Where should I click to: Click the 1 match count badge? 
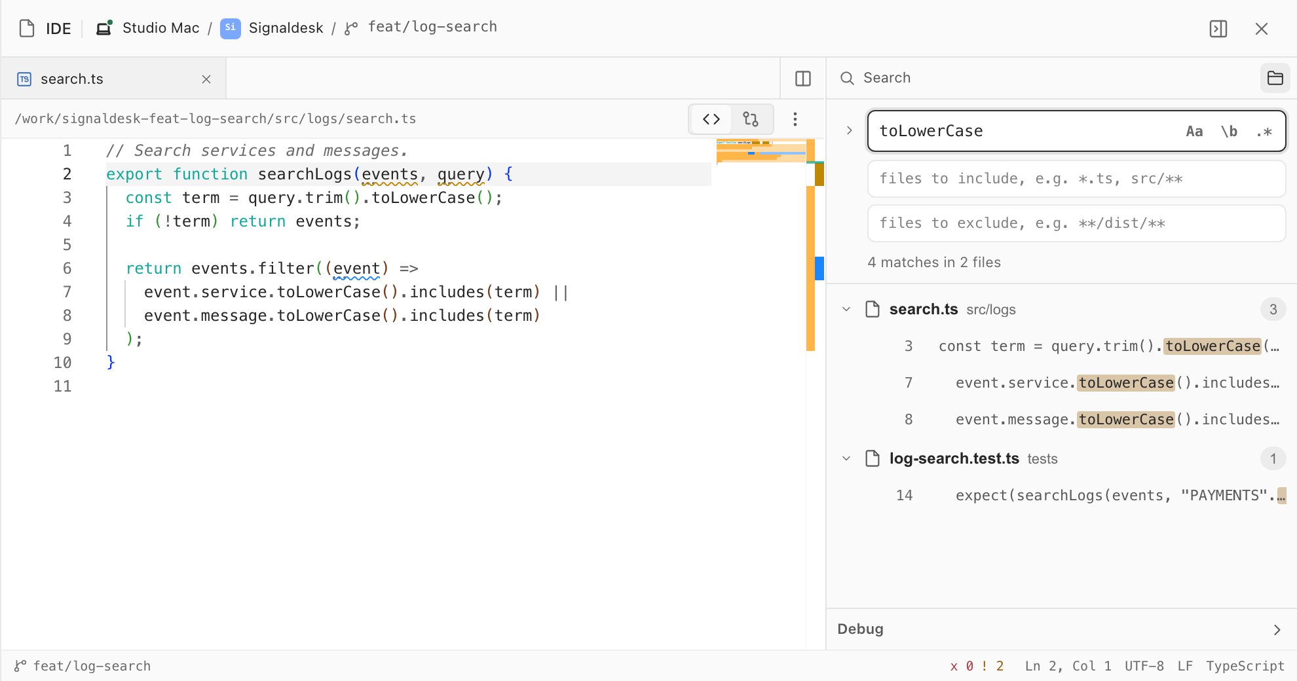point(1273,458)
